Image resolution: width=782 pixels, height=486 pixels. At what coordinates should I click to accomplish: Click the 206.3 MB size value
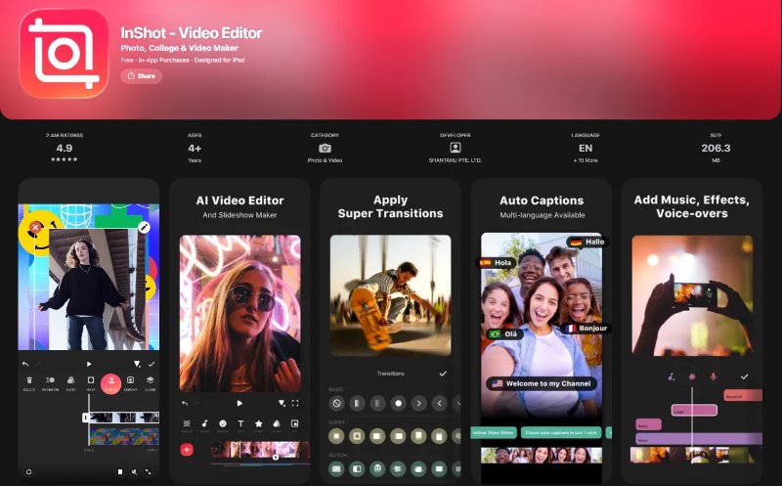click(x=716, y=149)
